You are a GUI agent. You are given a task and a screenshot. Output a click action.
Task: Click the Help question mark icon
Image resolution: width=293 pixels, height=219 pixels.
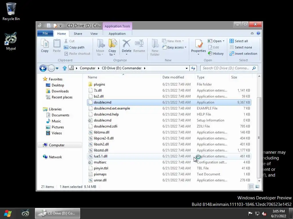coord(258,33)
